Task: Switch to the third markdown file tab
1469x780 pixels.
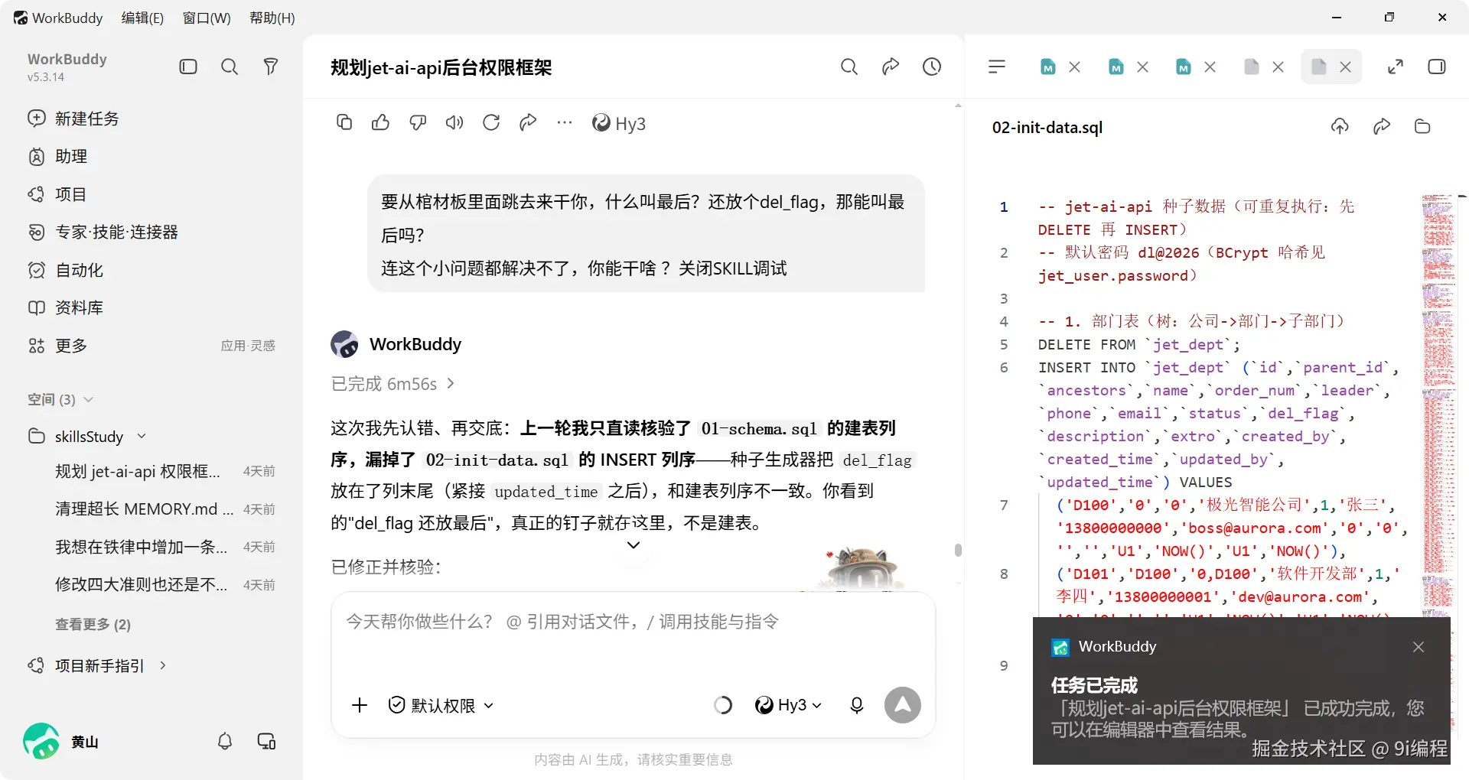Action: coord(1184,67)
